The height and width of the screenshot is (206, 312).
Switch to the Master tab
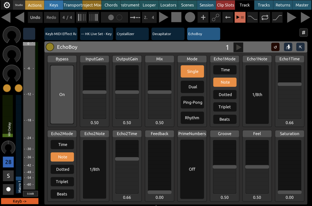click(x=302, y=5)
